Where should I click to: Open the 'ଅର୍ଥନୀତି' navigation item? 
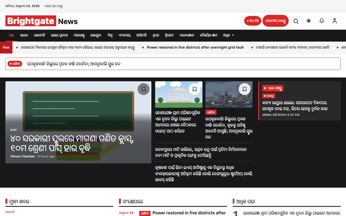tap(142, 35)
